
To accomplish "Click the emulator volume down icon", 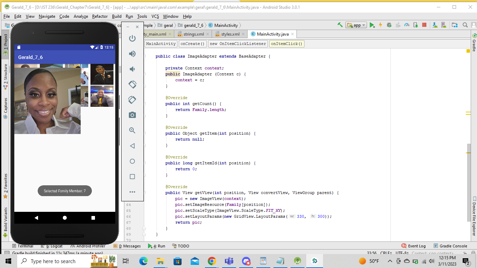I will [x=132, y=69].
